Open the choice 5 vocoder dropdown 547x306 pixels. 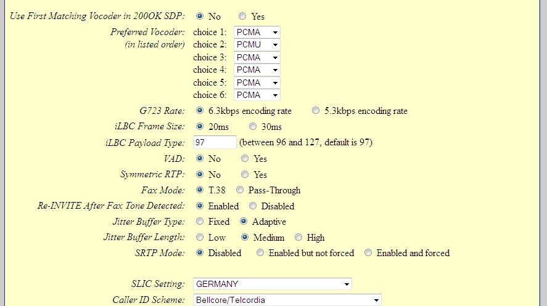[x=257, y=83]
